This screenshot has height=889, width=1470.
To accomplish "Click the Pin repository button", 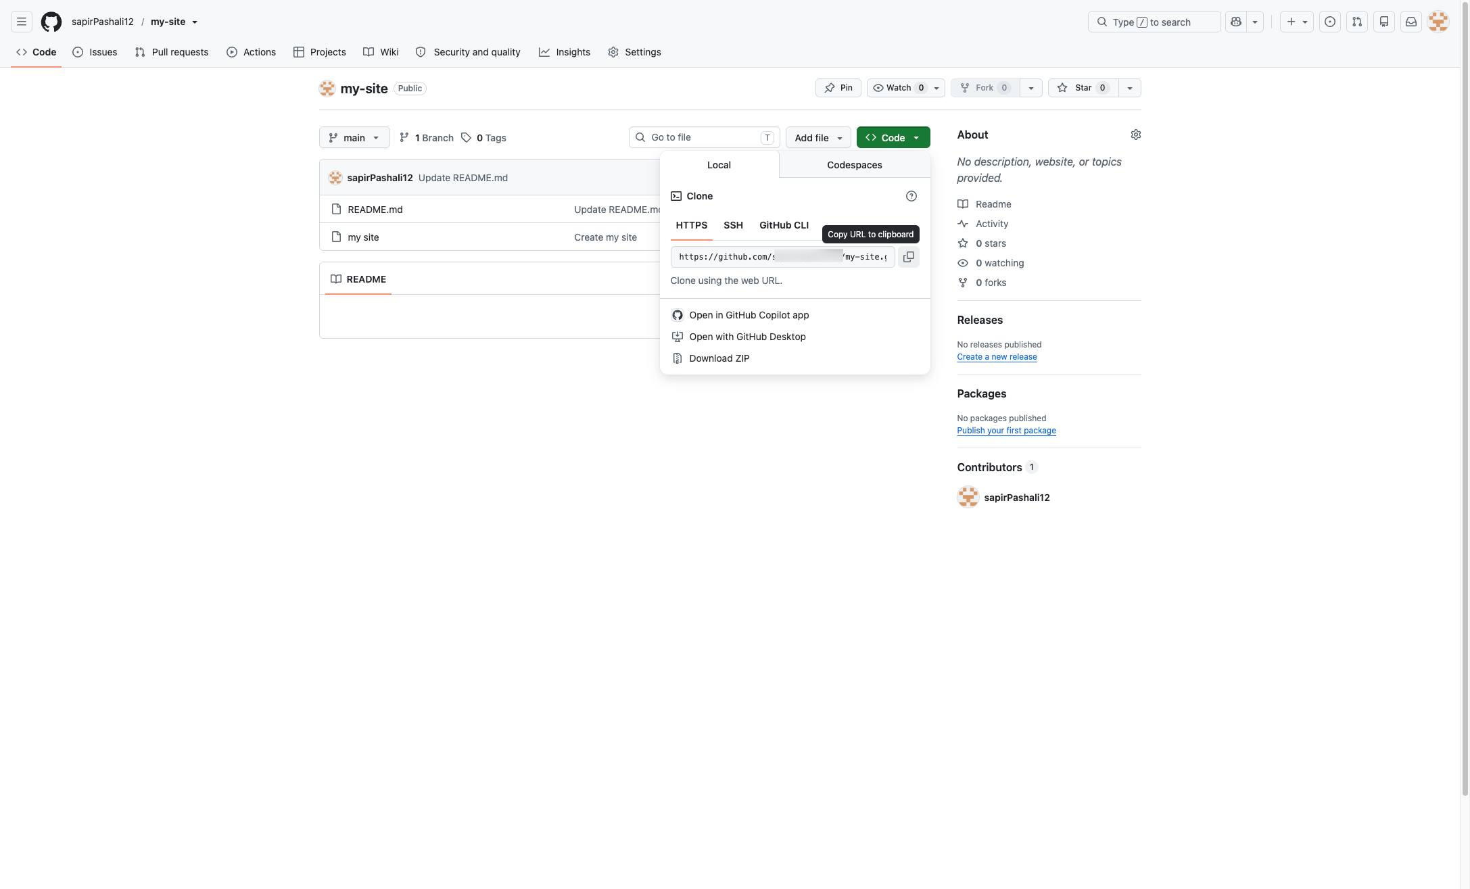I will (x=838, y=88).
